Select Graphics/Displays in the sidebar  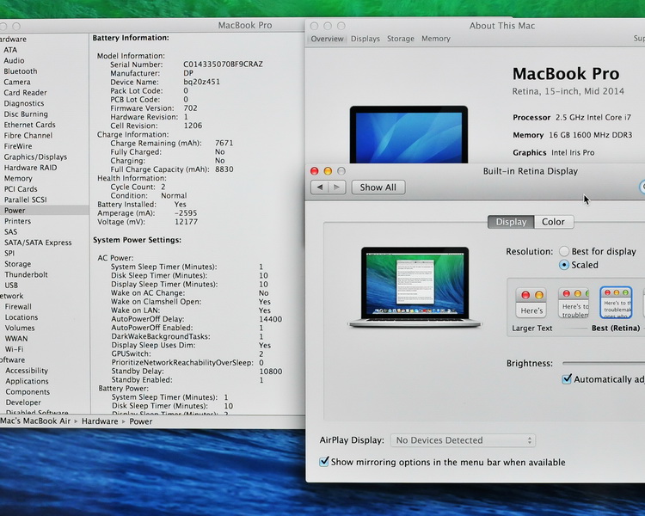(x=35, y=157)
